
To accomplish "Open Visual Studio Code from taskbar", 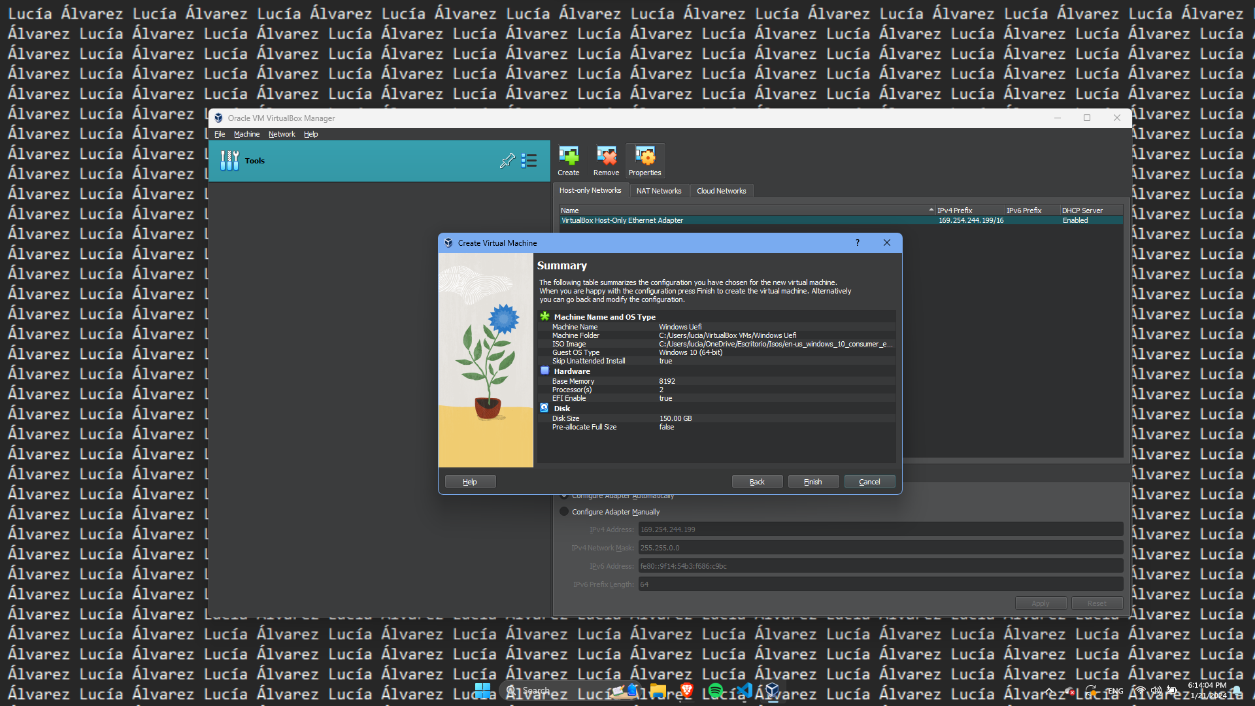I will 744,690.
